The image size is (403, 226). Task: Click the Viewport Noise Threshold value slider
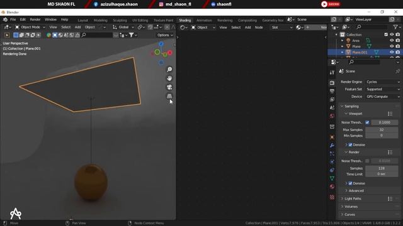point(385,122)
